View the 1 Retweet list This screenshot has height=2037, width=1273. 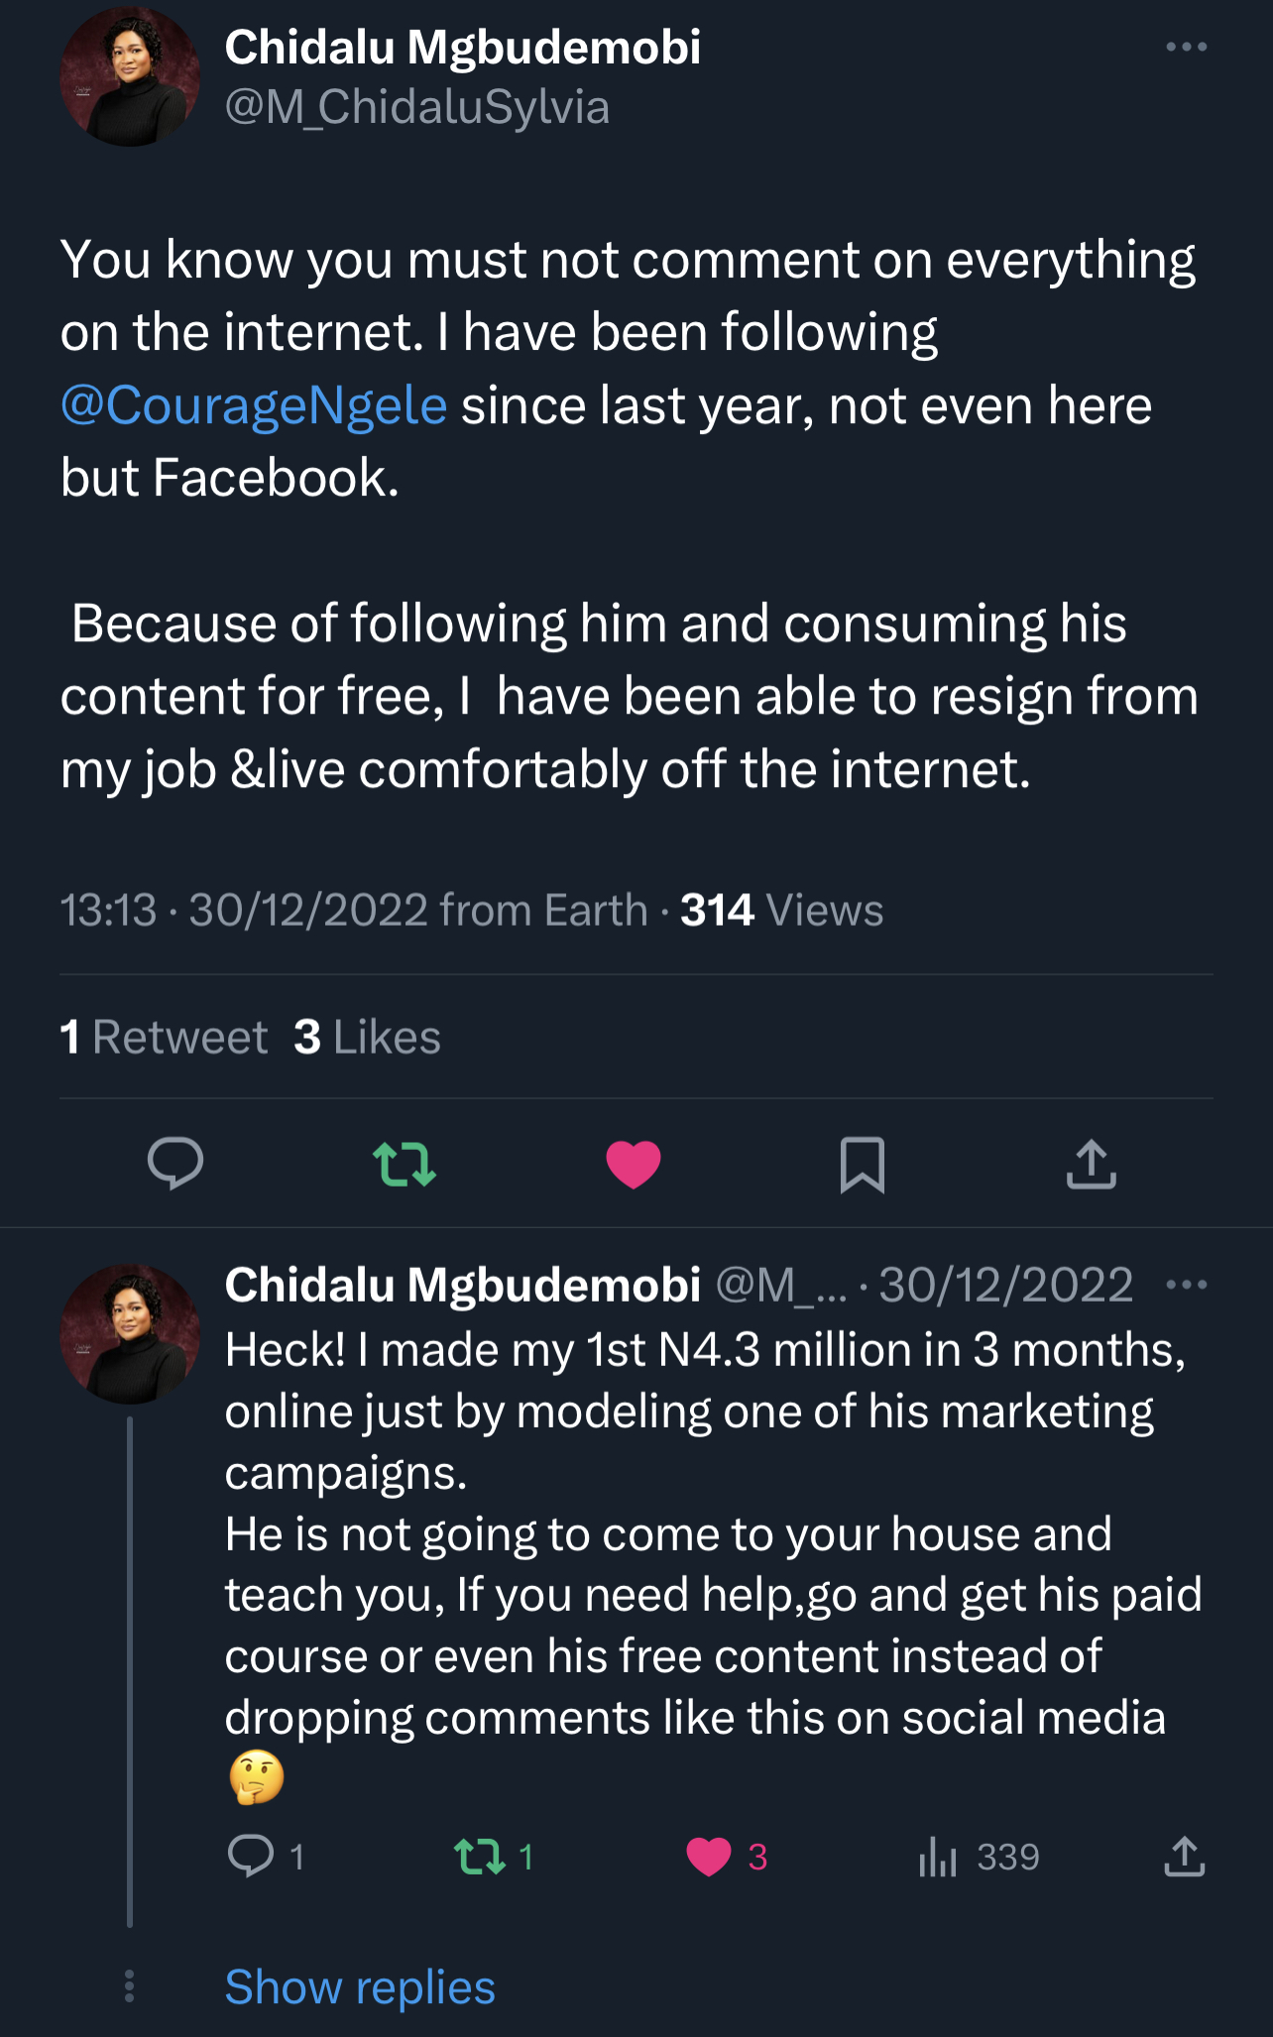click(164, 1037)
